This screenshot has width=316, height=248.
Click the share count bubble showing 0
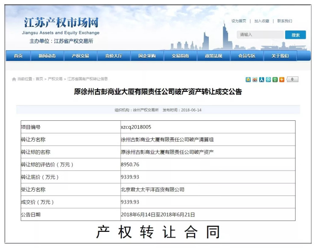[x=292, y=79]
